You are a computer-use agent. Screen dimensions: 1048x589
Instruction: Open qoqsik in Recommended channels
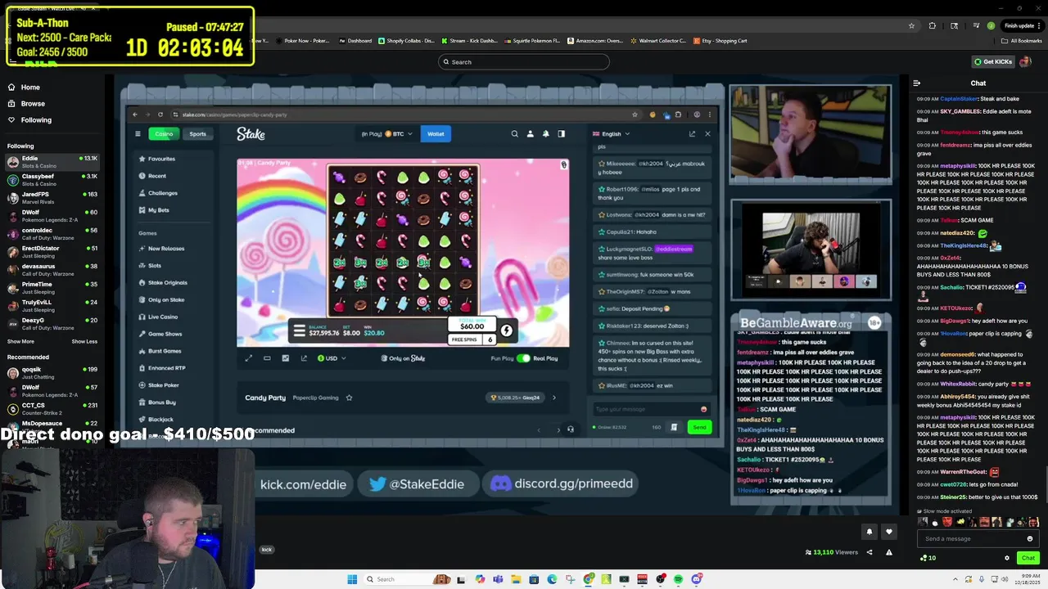coord(51,372)
